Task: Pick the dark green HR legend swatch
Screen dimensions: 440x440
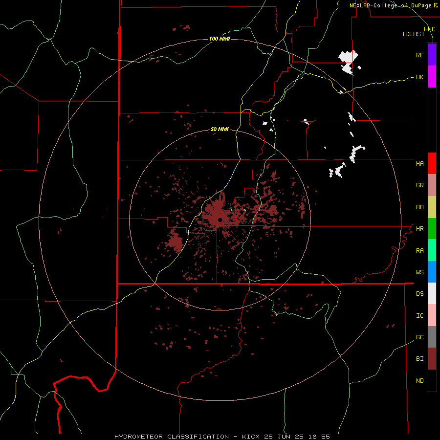Action: point(432,229)
